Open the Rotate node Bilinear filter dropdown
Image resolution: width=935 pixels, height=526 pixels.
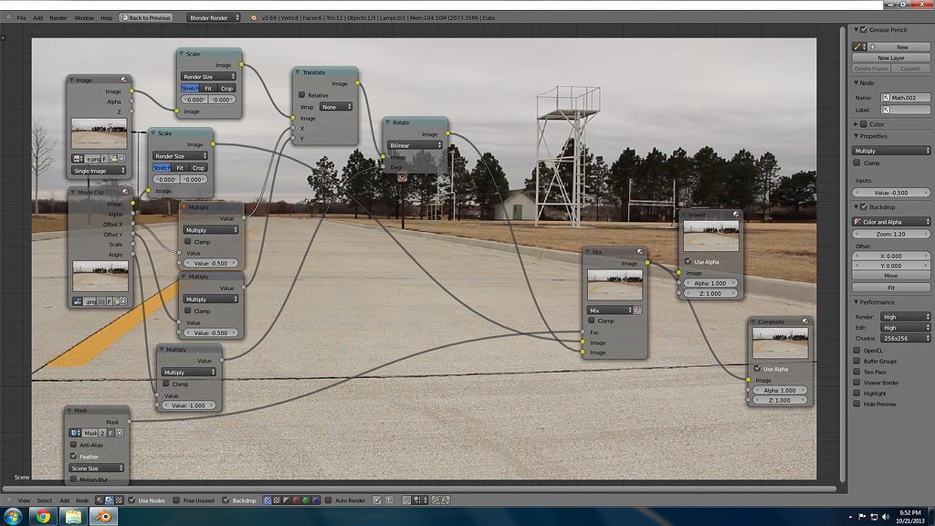pos(415,145)
